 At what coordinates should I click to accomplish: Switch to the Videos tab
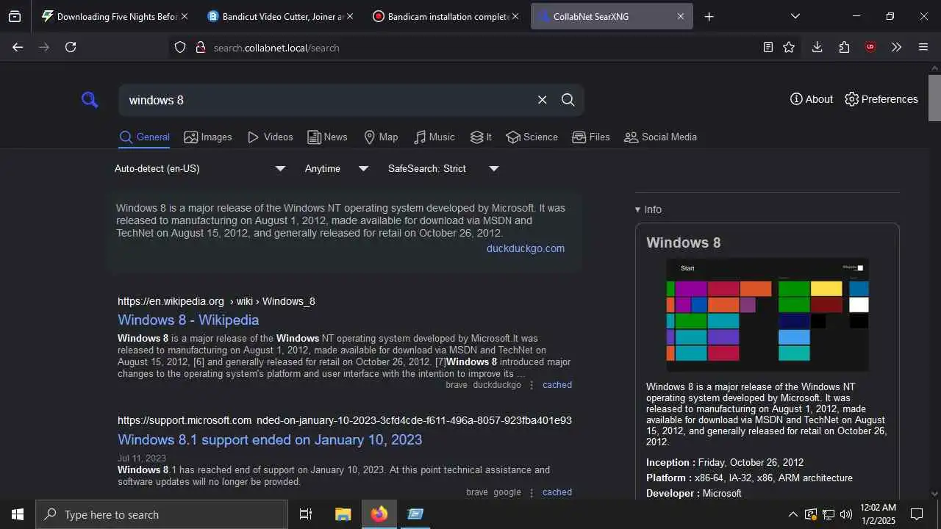point(271,137)
